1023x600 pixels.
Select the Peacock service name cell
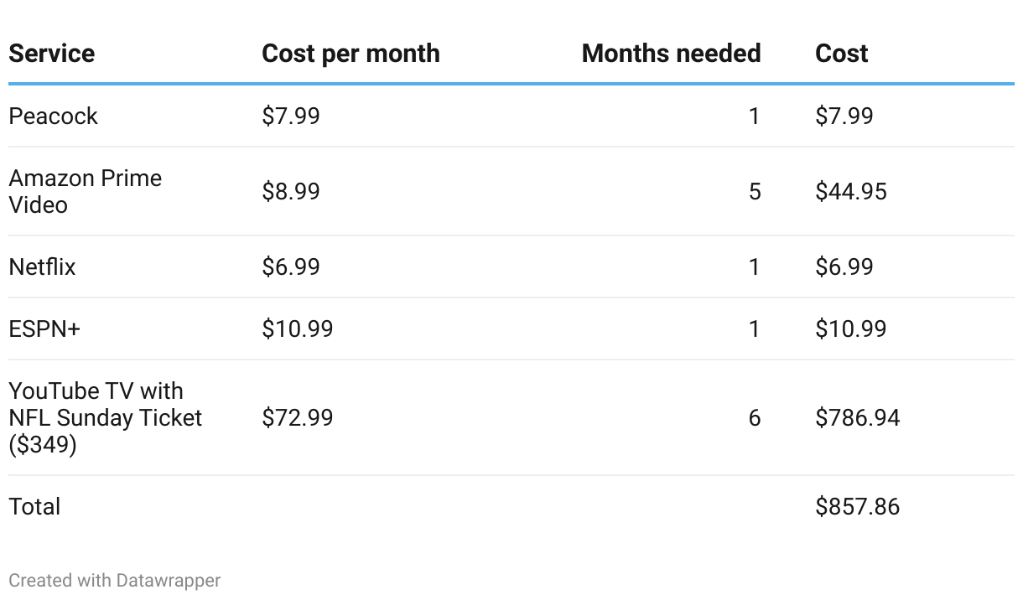pos(53,116)
